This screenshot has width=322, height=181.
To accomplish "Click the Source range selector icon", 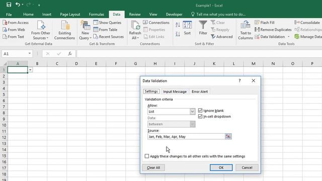I will (228, 136).
